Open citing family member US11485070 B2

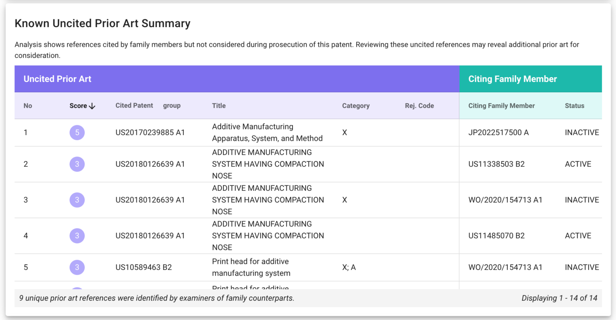pyautogui.click(x=496, y=236)
